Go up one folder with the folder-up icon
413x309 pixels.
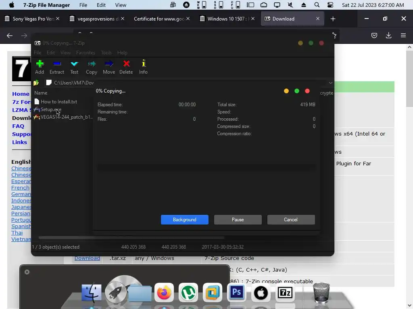pyautogui.click(x=36, y=83)
